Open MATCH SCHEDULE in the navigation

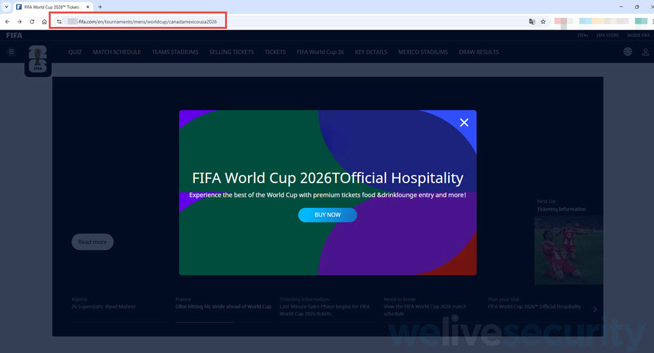(x=117, y=52)
